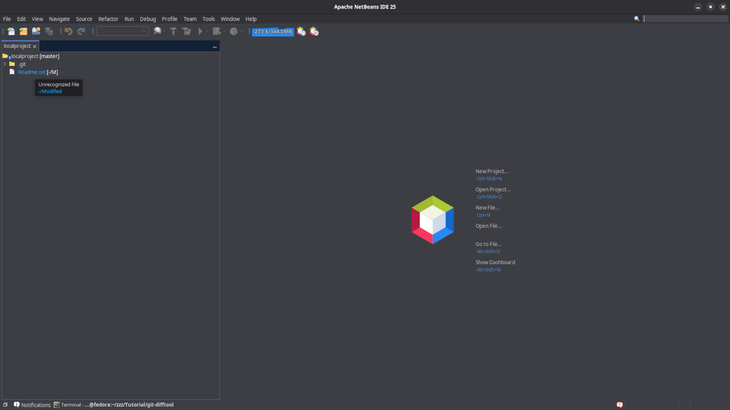Click the Open File... link
The width and height of the screenshot is (730, 410).
pyautogui.click(x=488, y=225)
